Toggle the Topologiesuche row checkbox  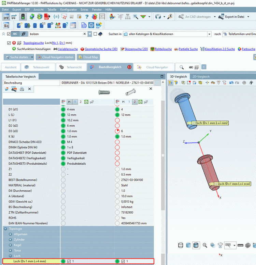coord(9,43)
